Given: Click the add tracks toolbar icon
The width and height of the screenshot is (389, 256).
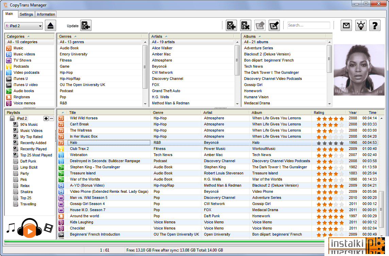Looking at the screenshot, I should 231,25.
